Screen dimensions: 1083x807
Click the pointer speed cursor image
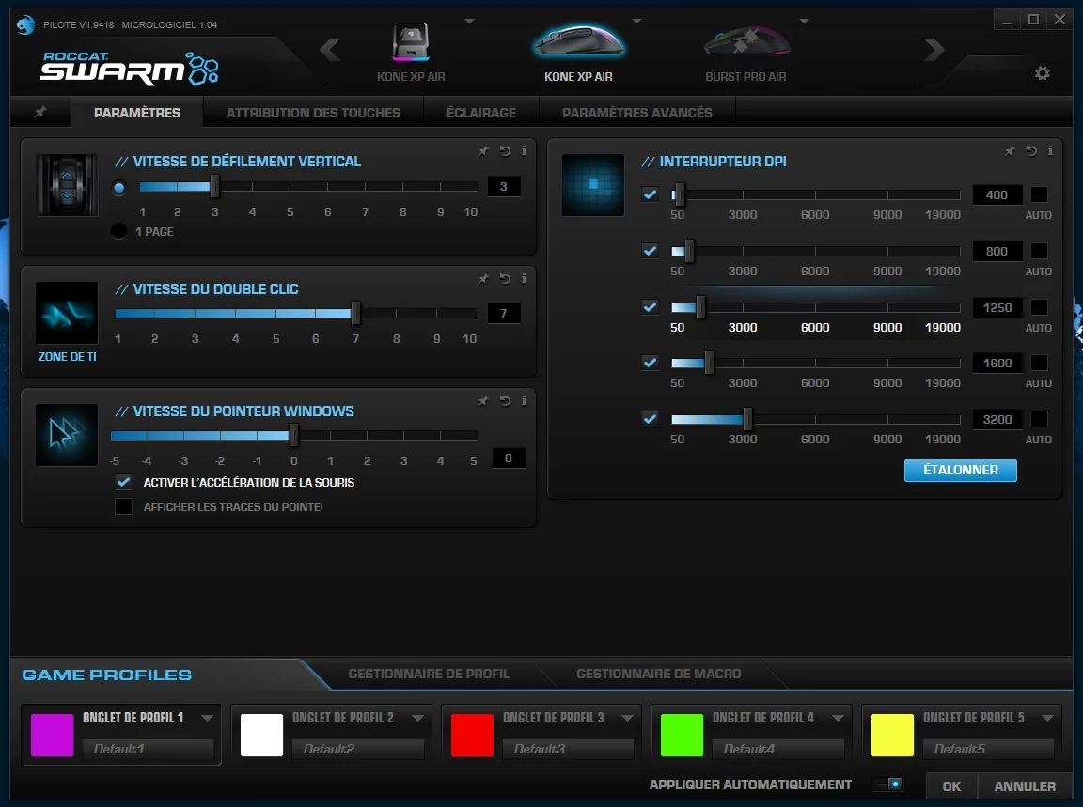coord(67,435)
